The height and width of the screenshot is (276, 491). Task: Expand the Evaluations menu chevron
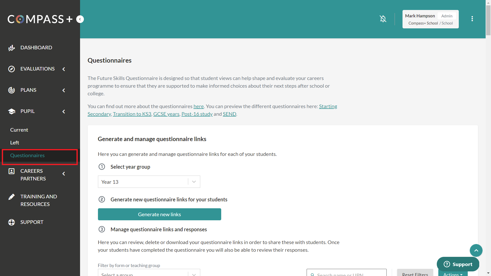[64, 69]
